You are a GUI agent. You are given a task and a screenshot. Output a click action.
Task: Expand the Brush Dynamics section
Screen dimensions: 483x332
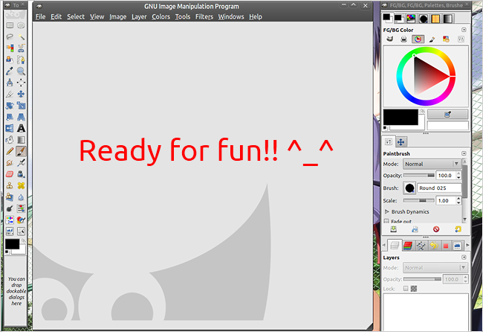386,211
